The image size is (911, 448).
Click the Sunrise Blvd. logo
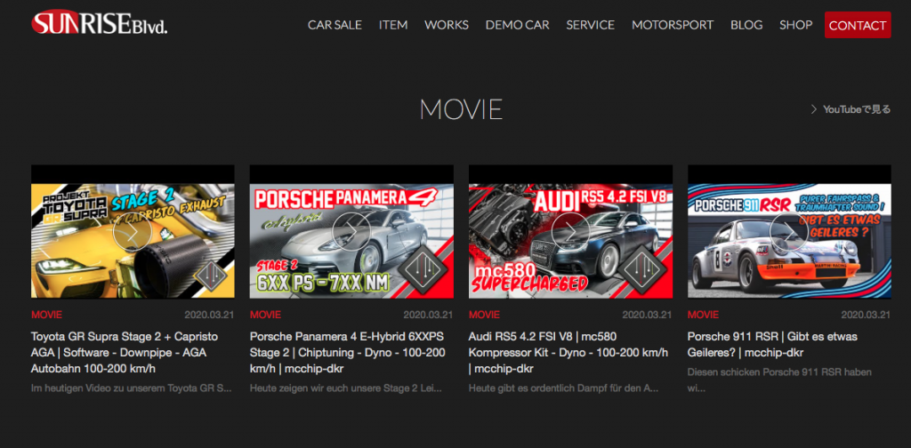99,23
